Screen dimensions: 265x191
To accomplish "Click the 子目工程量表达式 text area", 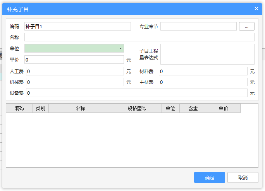I will click(x=207, y=54).
